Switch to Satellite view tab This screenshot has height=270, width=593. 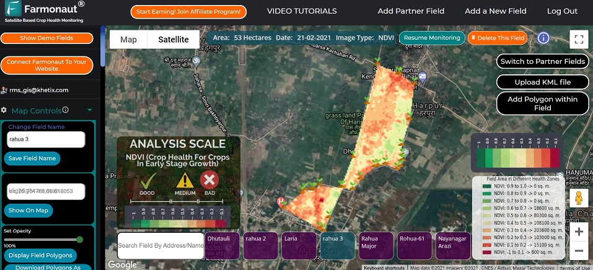coord(174,40)
